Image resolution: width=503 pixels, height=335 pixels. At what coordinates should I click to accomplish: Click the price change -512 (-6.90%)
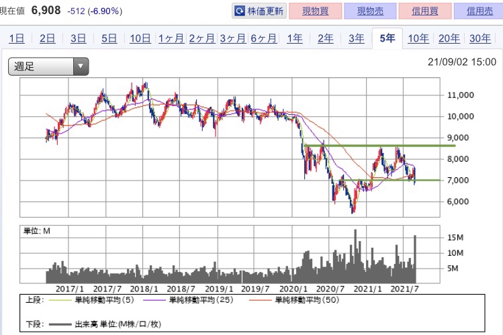pyautogui.click(x=95, y=11)
